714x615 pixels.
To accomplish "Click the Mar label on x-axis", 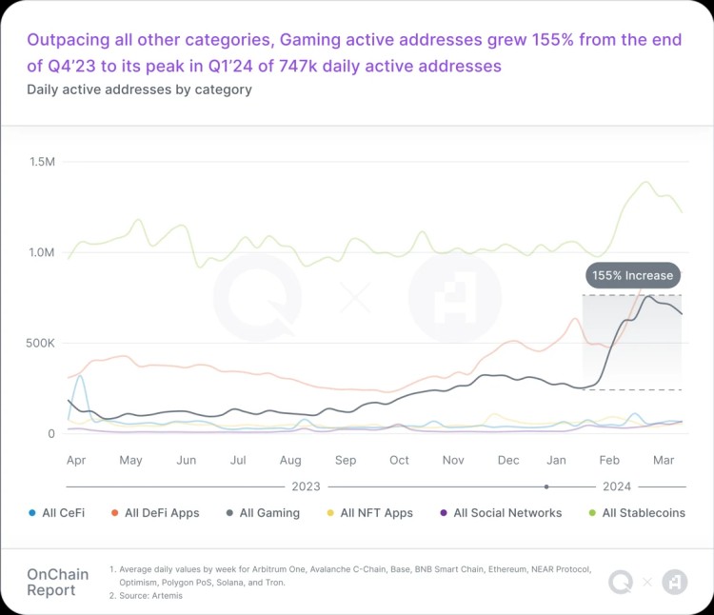I will [664, 460].
